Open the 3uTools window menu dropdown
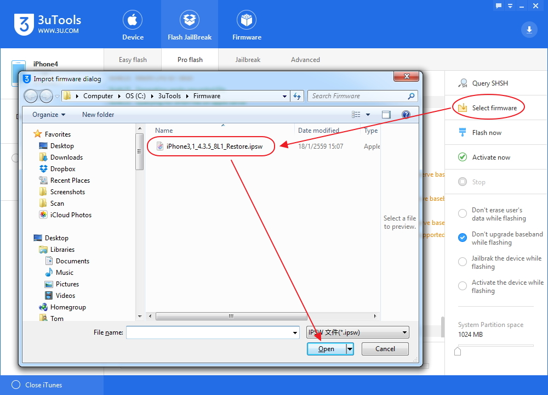The image size is (548, 395). (510, 6)
